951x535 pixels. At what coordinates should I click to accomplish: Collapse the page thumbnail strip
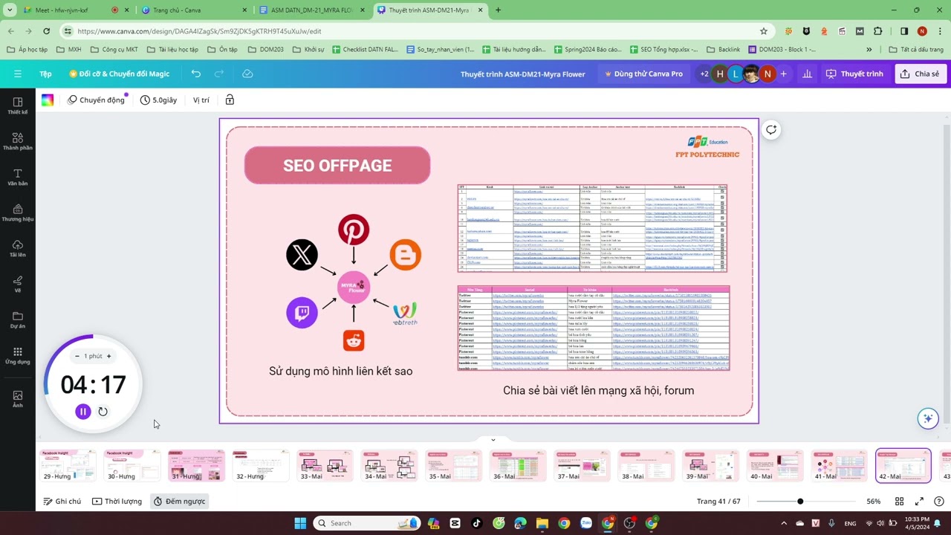(x=493, y=440)
